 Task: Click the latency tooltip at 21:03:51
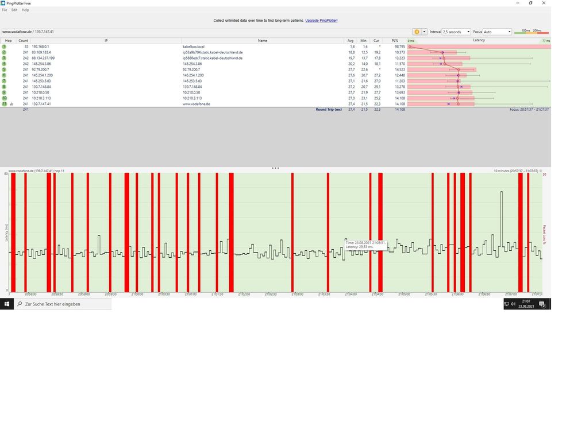(x=365, y=245)
